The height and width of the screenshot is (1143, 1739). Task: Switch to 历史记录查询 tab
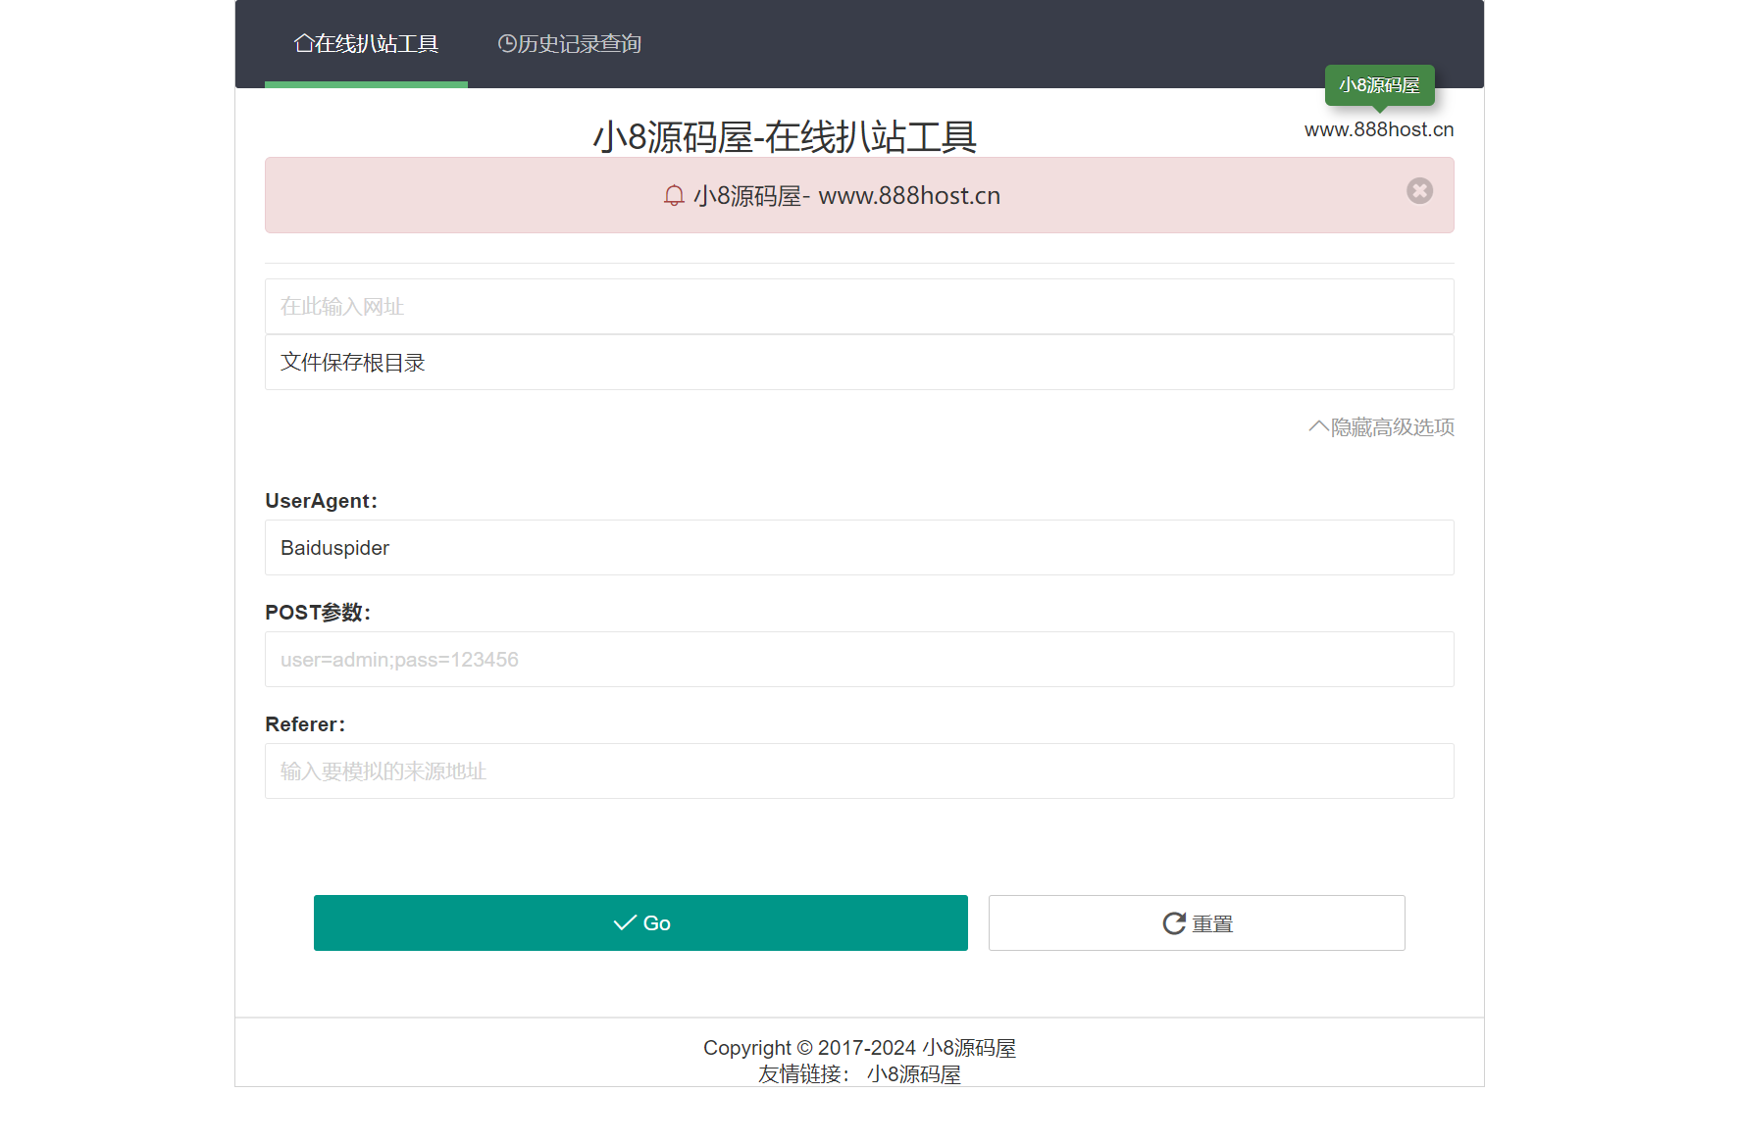[569, 44]
